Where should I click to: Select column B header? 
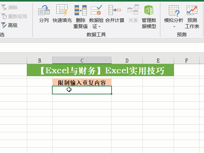40,60
